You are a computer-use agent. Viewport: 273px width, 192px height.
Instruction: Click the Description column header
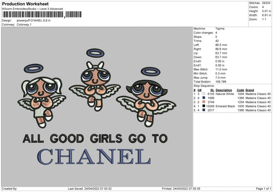(224, 90)
